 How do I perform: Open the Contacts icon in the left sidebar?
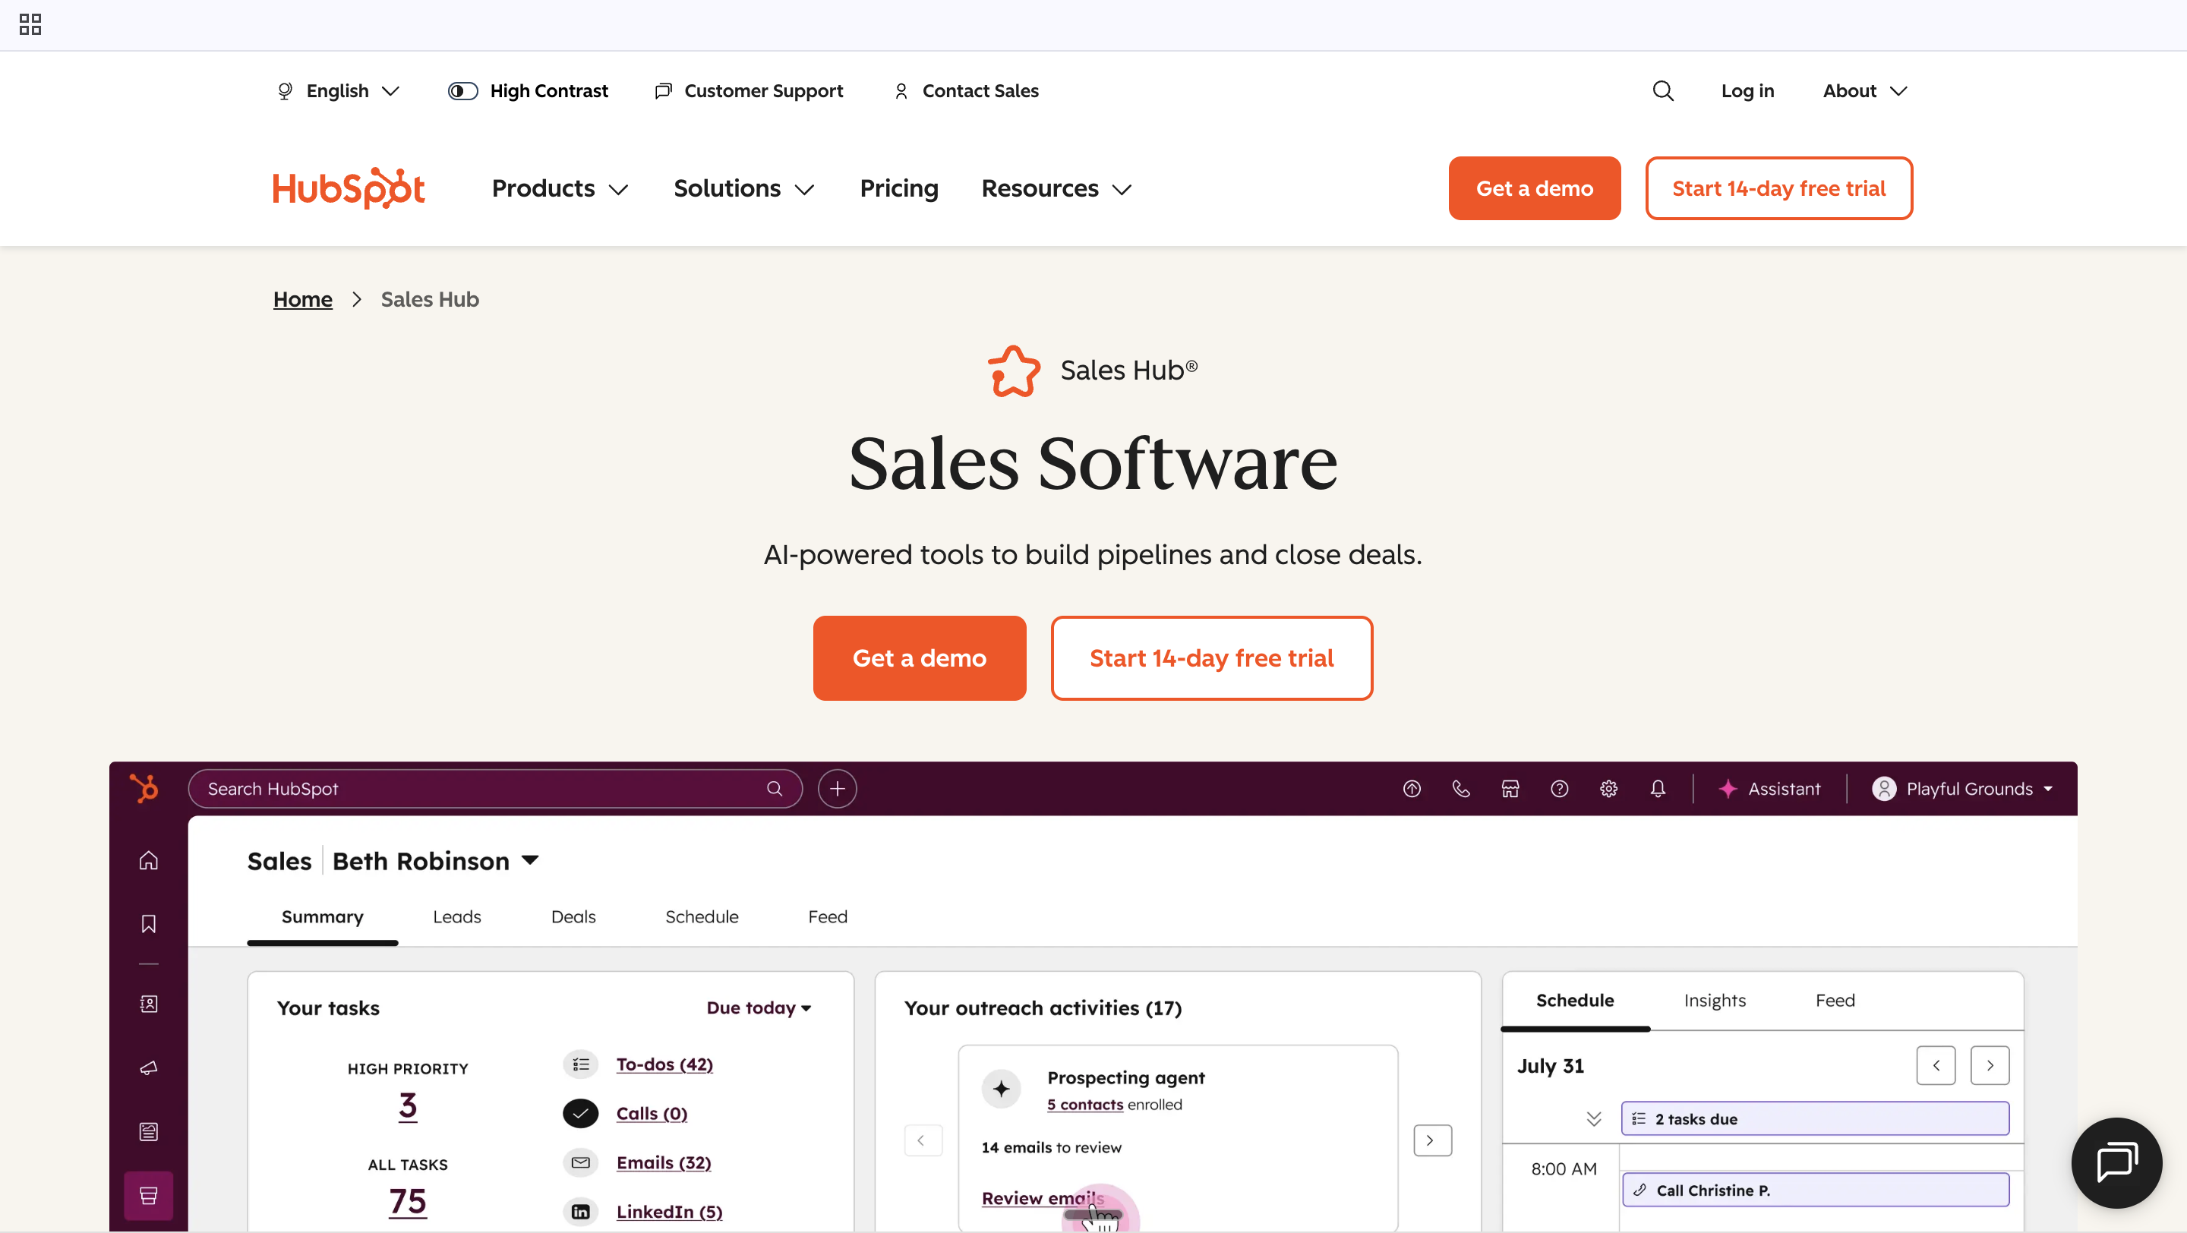148,1003
